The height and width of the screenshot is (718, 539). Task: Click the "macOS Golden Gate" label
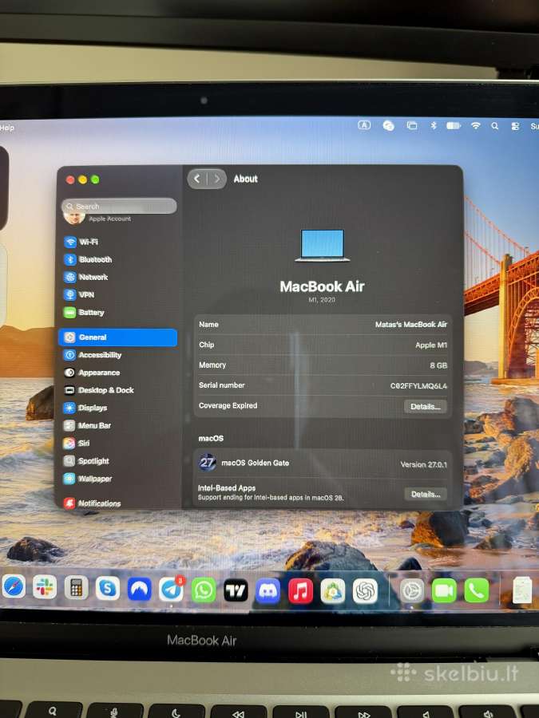[x=256, y=463]
